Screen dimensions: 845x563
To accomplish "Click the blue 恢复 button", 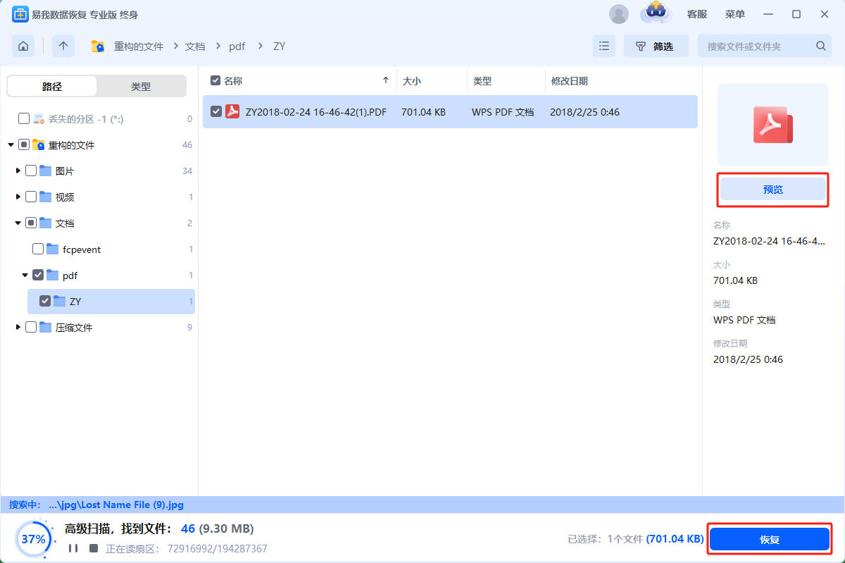I will [769, 540].
